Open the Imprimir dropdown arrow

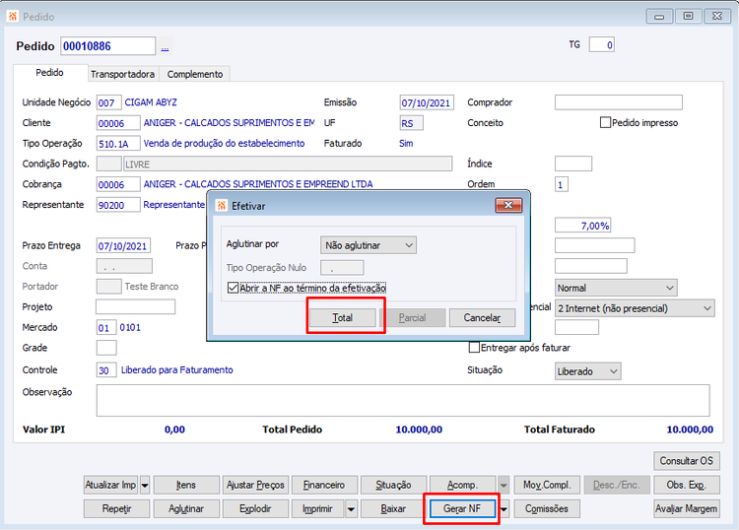[x=351, y=508]
